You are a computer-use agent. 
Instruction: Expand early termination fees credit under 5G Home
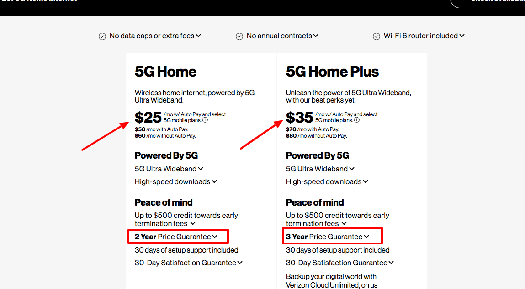[x=194, y=224]
